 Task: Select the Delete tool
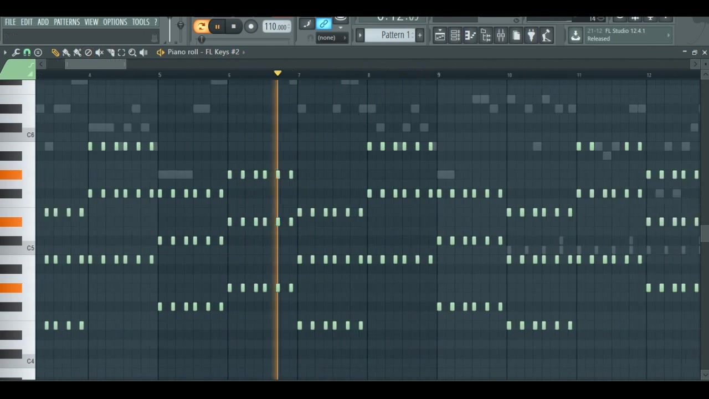(89, 52)
